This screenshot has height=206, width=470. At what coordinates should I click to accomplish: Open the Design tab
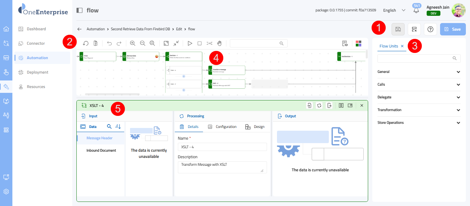click(x=255, y=127)
